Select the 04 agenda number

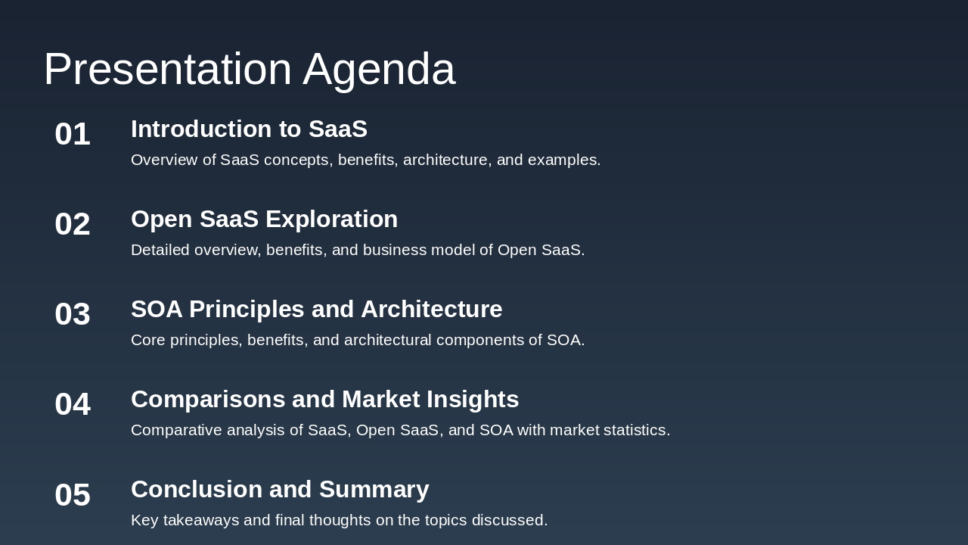pyautogui.click(x=73, y=404)
